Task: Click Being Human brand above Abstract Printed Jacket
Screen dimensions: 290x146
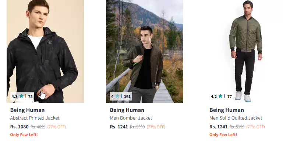Action: click(27, 110)
